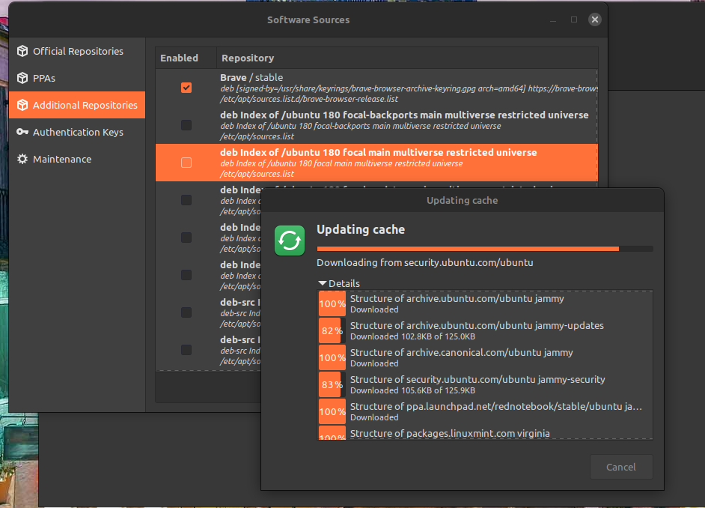Toggle the first deb-src repository checkbox
705x508 pixels.
[186, 312]
